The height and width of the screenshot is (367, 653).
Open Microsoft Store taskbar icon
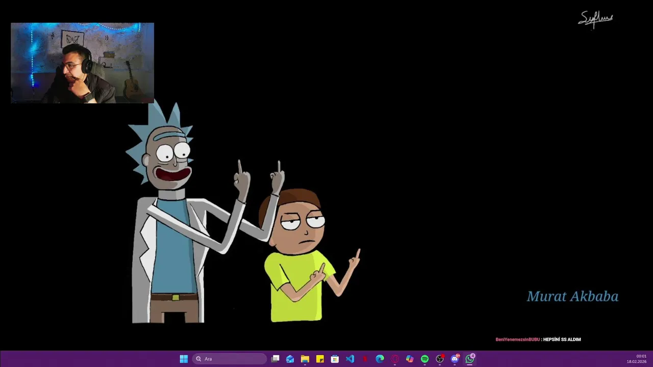(335, 359)
